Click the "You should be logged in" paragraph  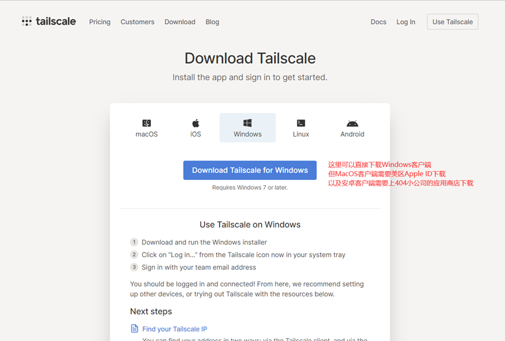click(x=247, y=289)
